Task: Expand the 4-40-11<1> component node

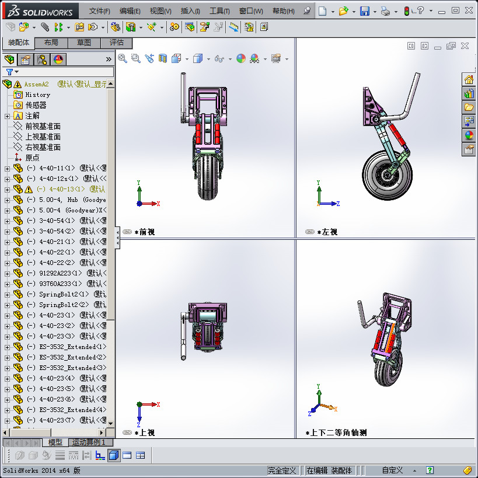Action: (x=7, y=169)
